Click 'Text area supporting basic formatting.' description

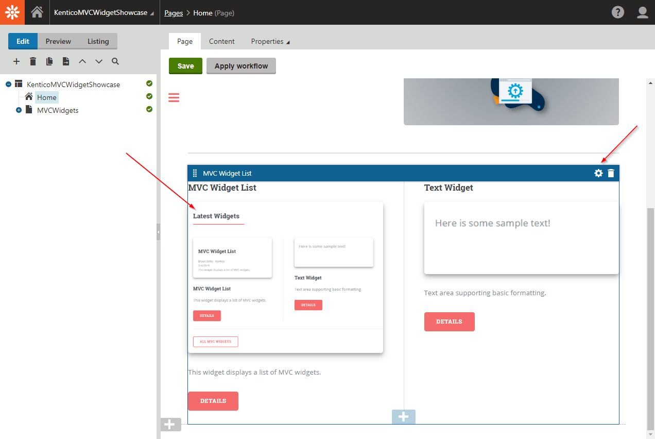[x=485, y=293]
